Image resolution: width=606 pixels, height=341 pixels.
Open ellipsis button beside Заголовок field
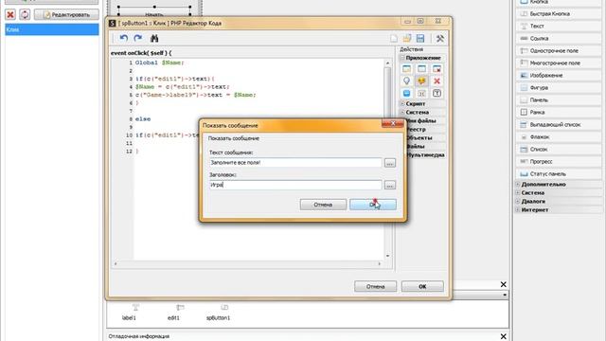[x=390, y=186]
